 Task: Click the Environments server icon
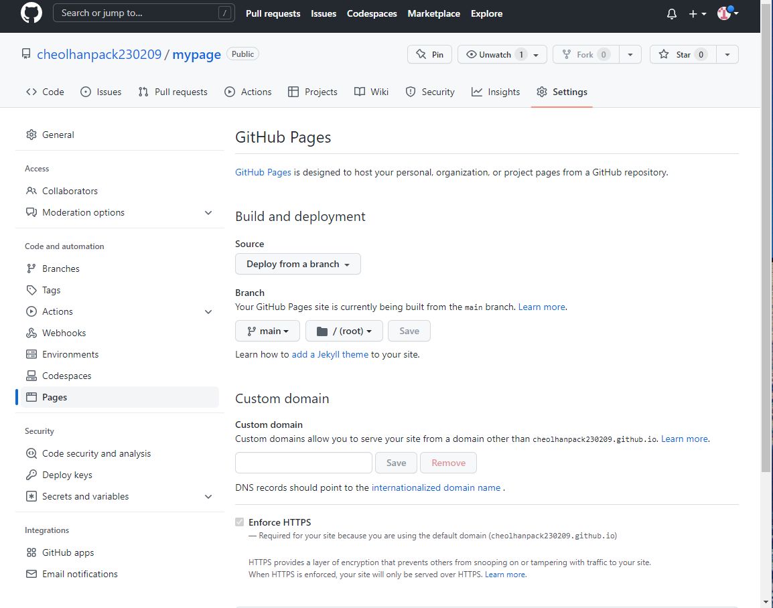point(31,354)
